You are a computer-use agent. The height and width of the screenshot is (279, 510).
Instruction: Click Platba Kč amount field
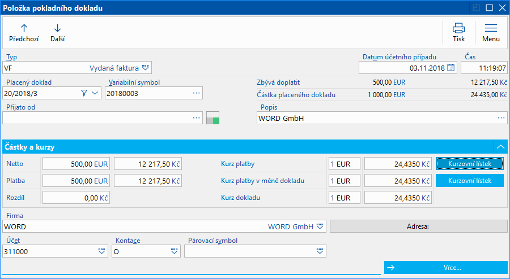pyautogui.click(x=148, y=181)
